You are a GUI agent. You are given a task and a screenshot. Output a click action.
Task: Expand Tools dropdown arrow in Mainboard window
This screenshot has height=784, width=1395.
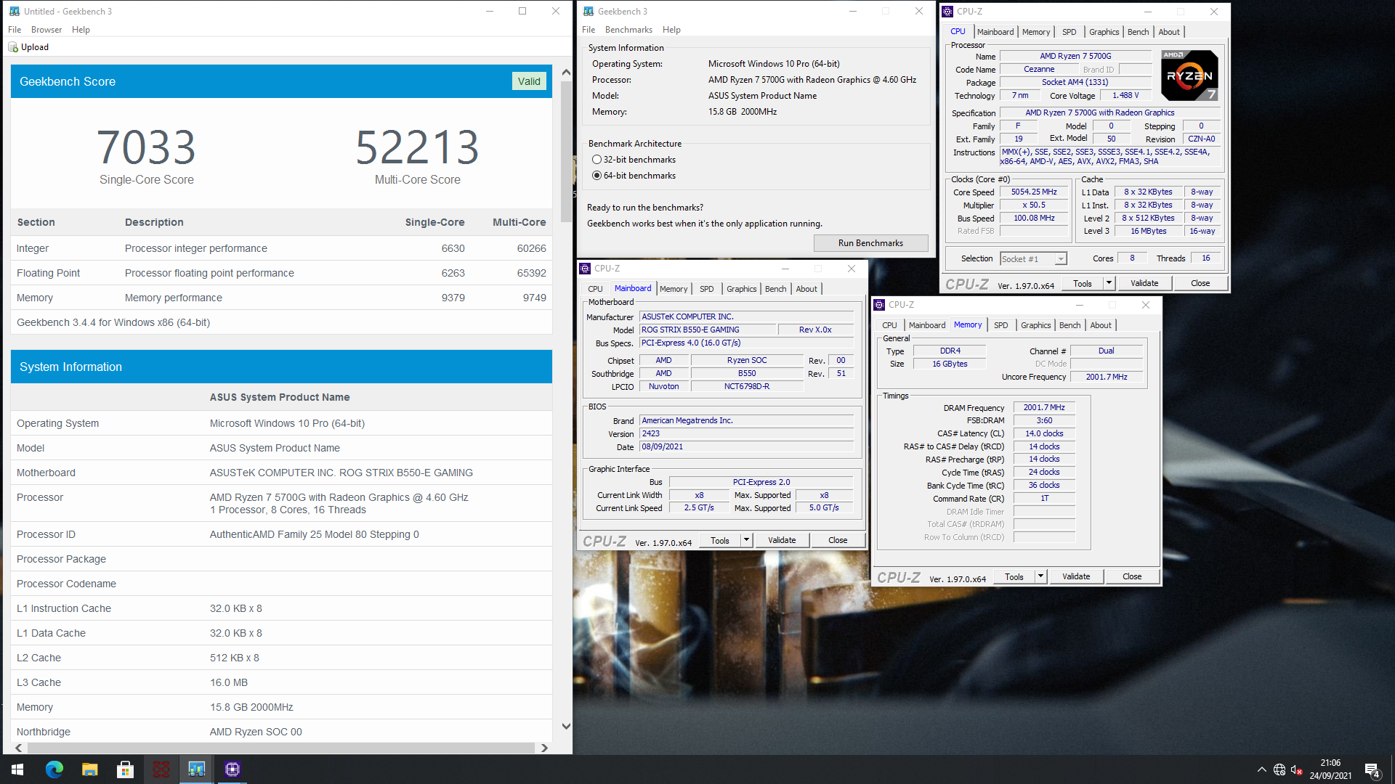coord(747,540)
